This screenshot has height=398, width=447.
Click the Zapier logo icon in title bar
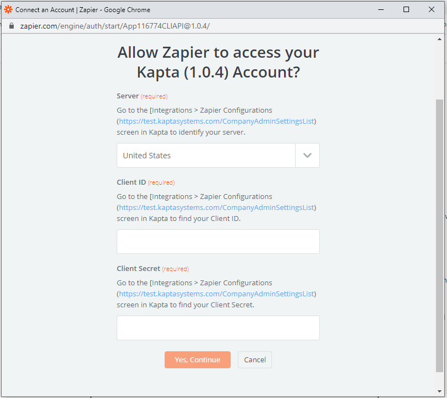point(8,9)
